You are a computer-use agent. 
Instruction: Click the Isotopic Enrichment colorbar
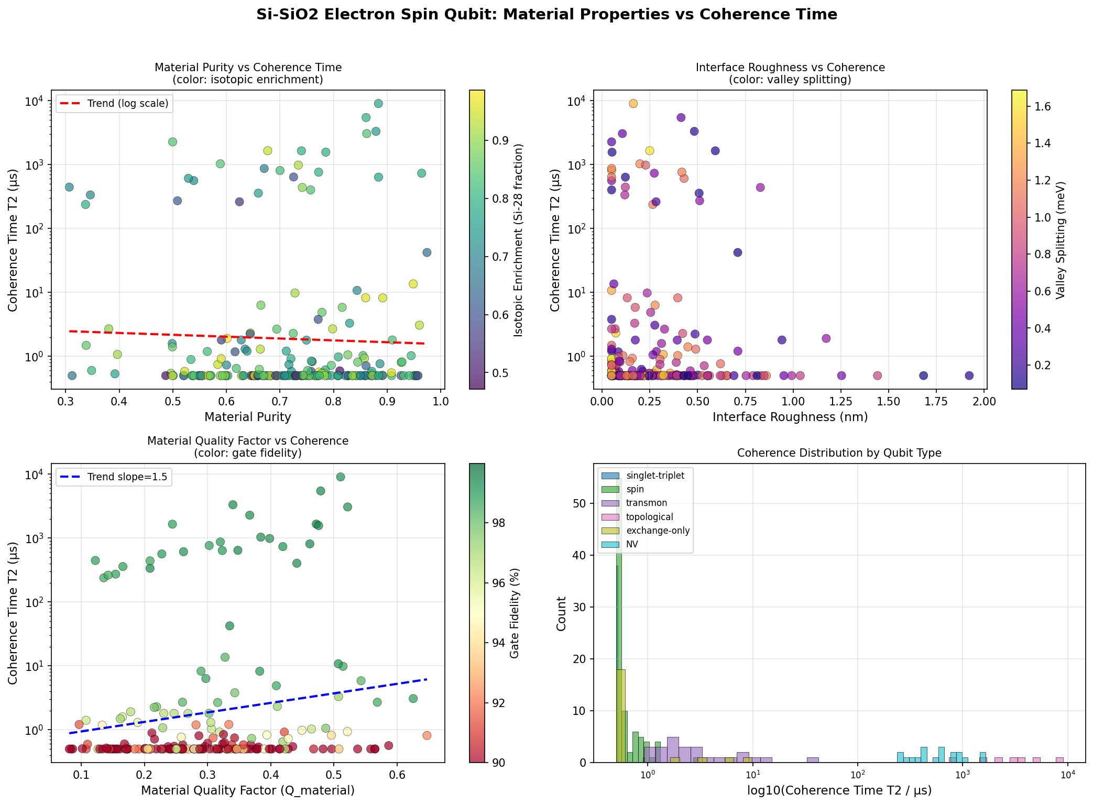click(476, 239)
